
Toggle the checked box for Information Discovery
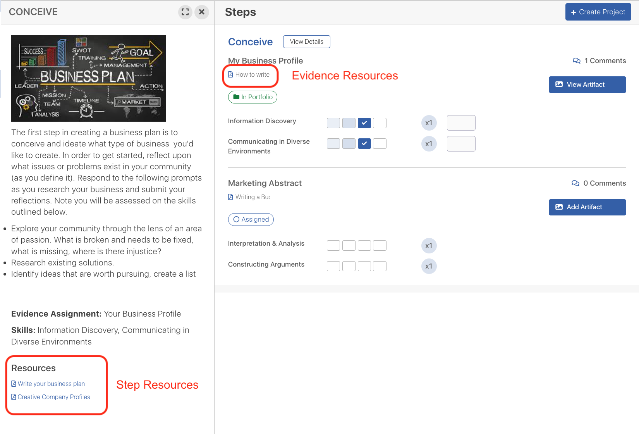pyautogui.click(x=364, y=123)
